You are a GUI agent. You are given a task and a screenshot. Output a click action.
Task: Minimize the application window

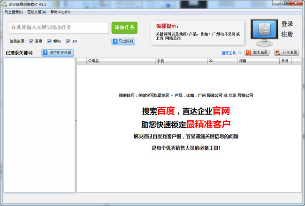point(276,3)
